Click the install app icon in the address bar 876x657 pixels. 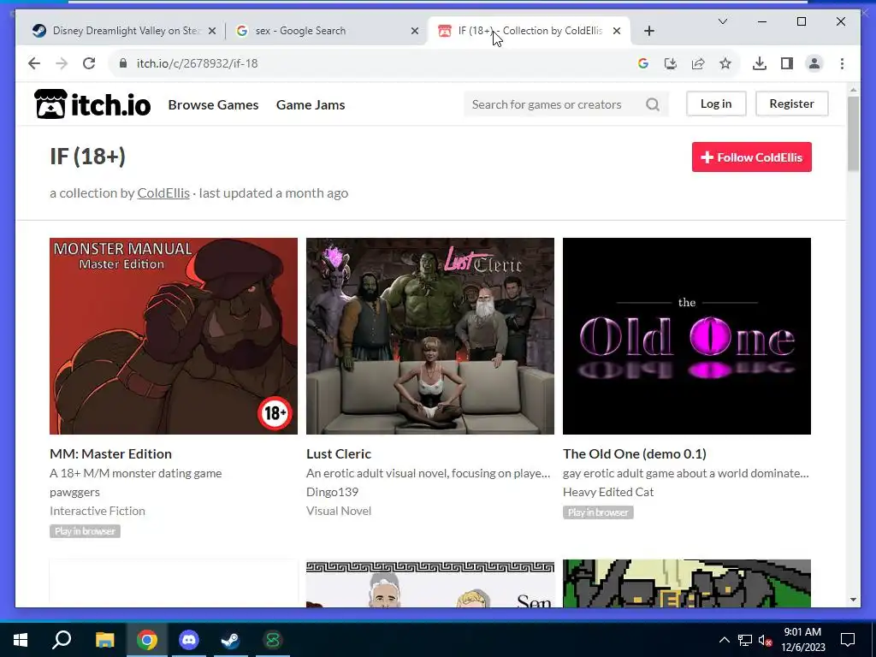[671, 63]
